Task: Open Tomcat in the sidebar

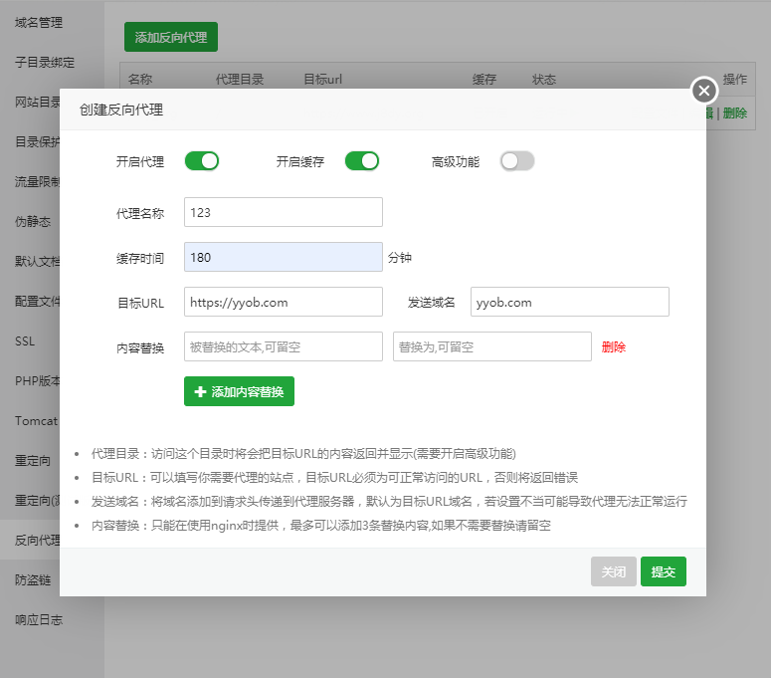Action: (x=36, y=421)
